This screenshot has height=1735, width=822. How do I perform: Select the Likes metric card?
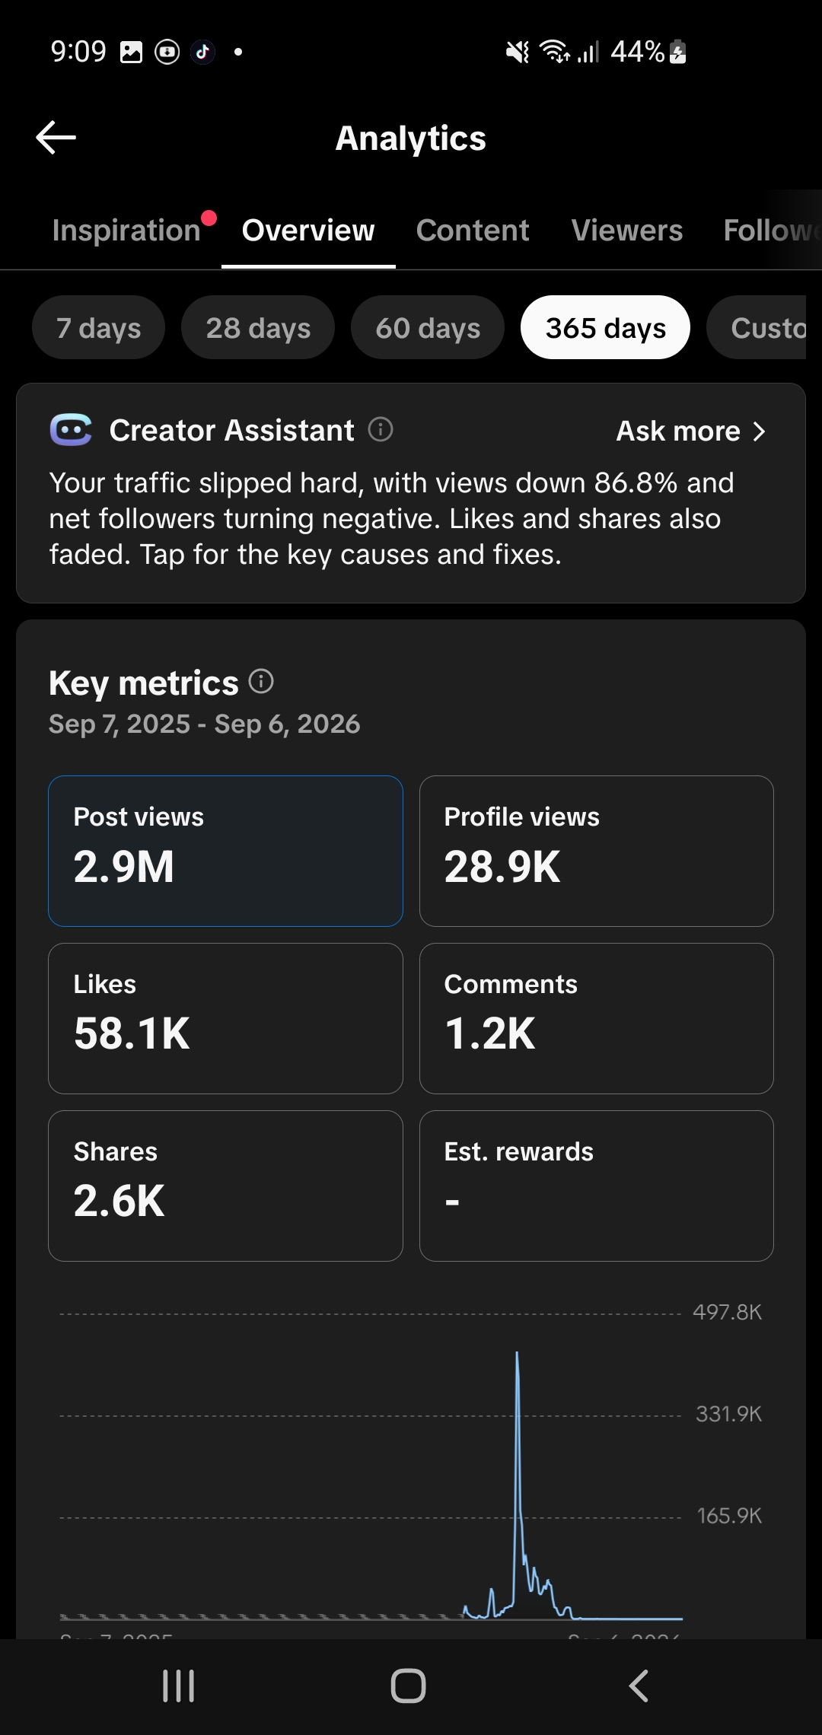click(225, 1018)
